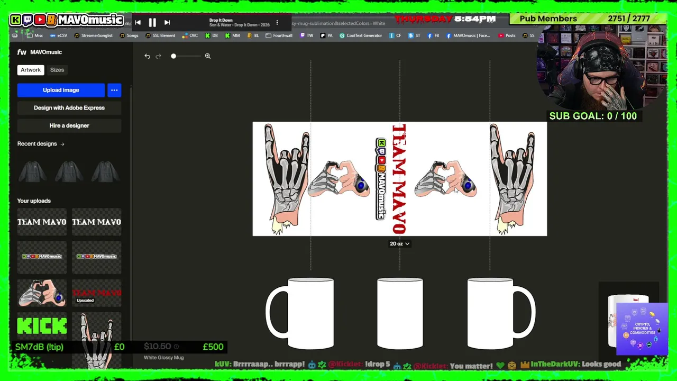Select vertical MAVOmusic logo on canvas
This screenshot has width=677, height=381.
[381, 179]
